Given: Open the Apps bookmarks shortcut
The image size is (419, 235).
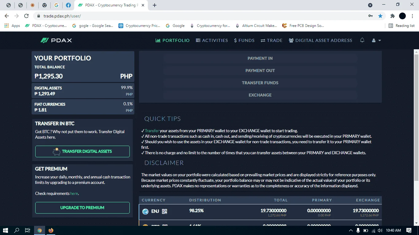Looking at the screenshot, I should point(12,26).
